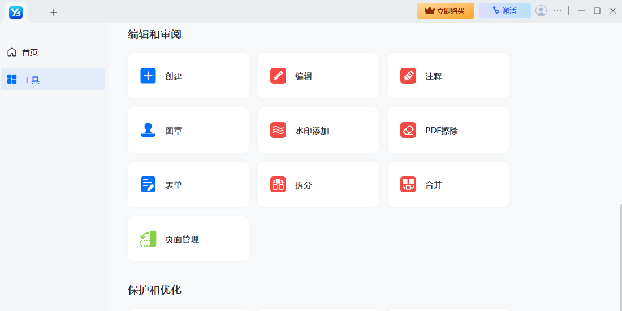Open the 水印添加 tool card
This screenshot has width=622, height=311.
click(318, 130)
